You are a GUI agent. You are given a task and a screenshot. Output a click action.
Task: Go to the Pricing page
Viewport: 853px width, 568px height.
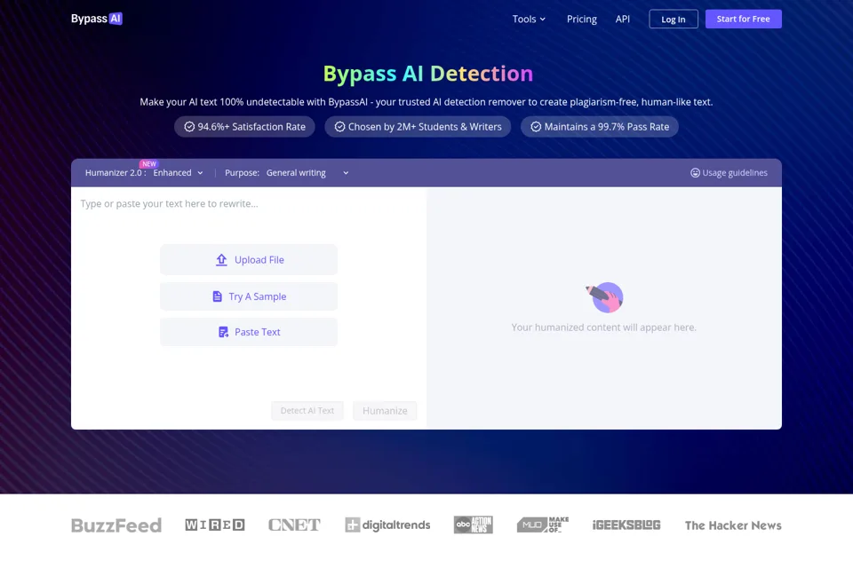[x=581, y=19]
